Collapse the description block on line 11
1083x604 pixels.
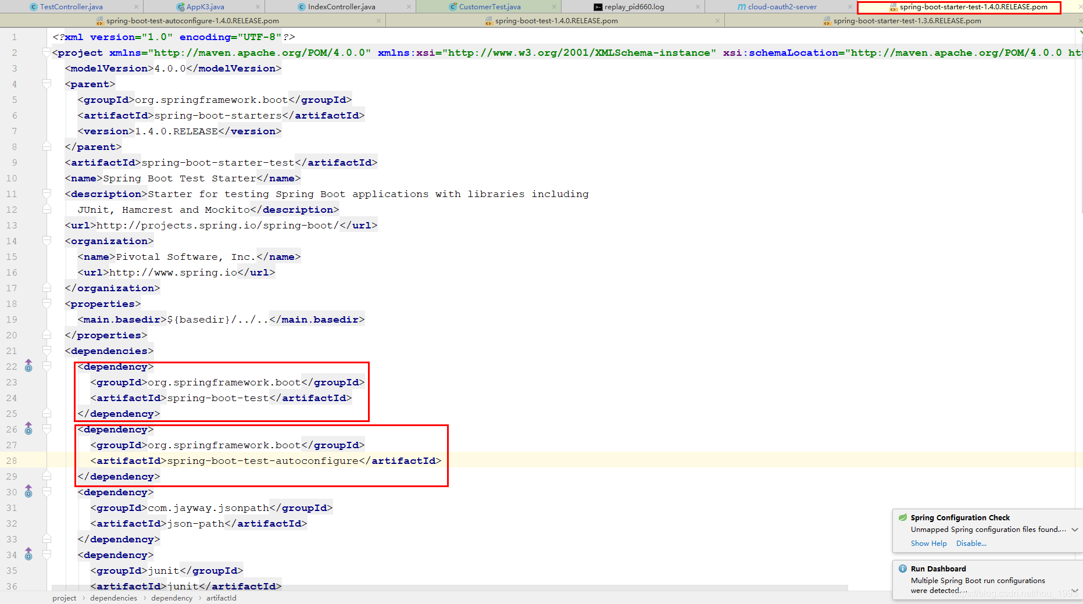pos(47,194)
